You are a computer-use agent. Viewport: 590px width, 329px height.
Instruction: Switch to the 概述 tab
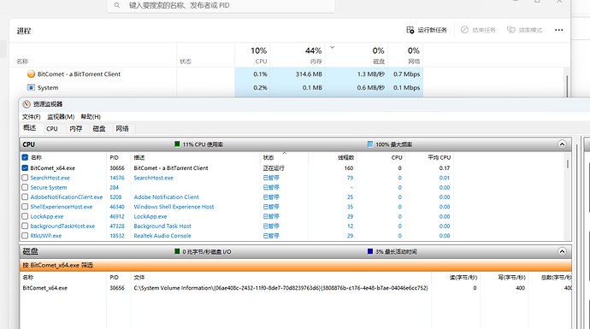pos(29,128)
